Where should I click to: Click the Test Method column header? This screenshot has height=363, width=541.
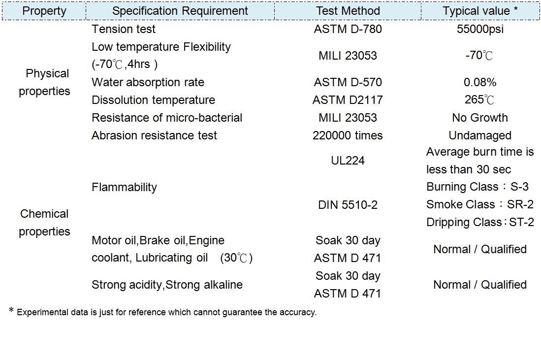[x=348, y=11]
